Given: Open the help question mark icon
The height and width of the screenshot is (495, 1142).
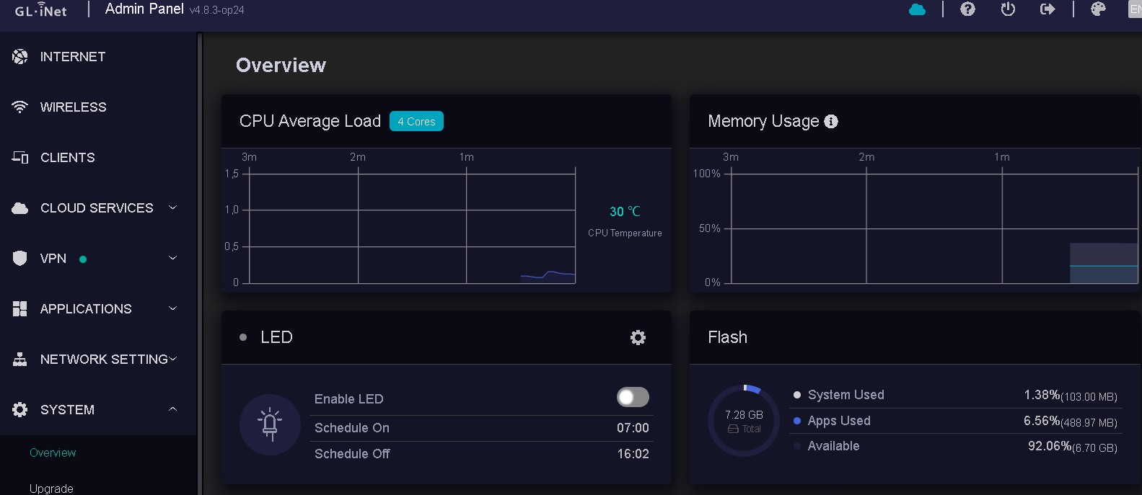Looking at the screenshot, I should tap(968, 9).
